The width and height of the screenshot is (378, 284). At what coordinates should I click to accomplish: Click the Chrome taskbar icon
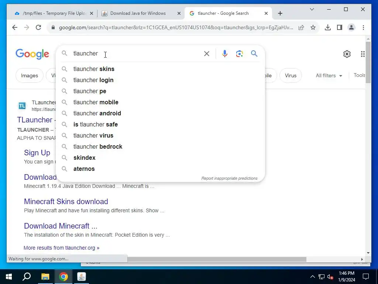pyautogui.click(x=63, y=277)
